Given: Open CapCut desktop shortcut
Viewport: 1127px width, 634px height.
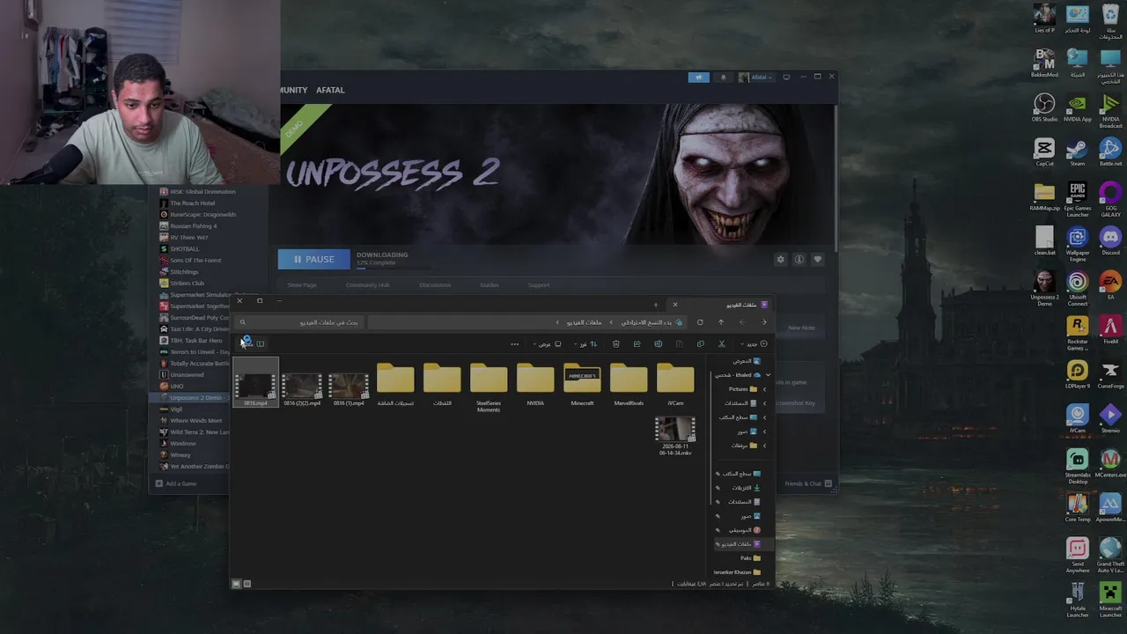Looking at the screenshot, I should tap(1044, 152).
